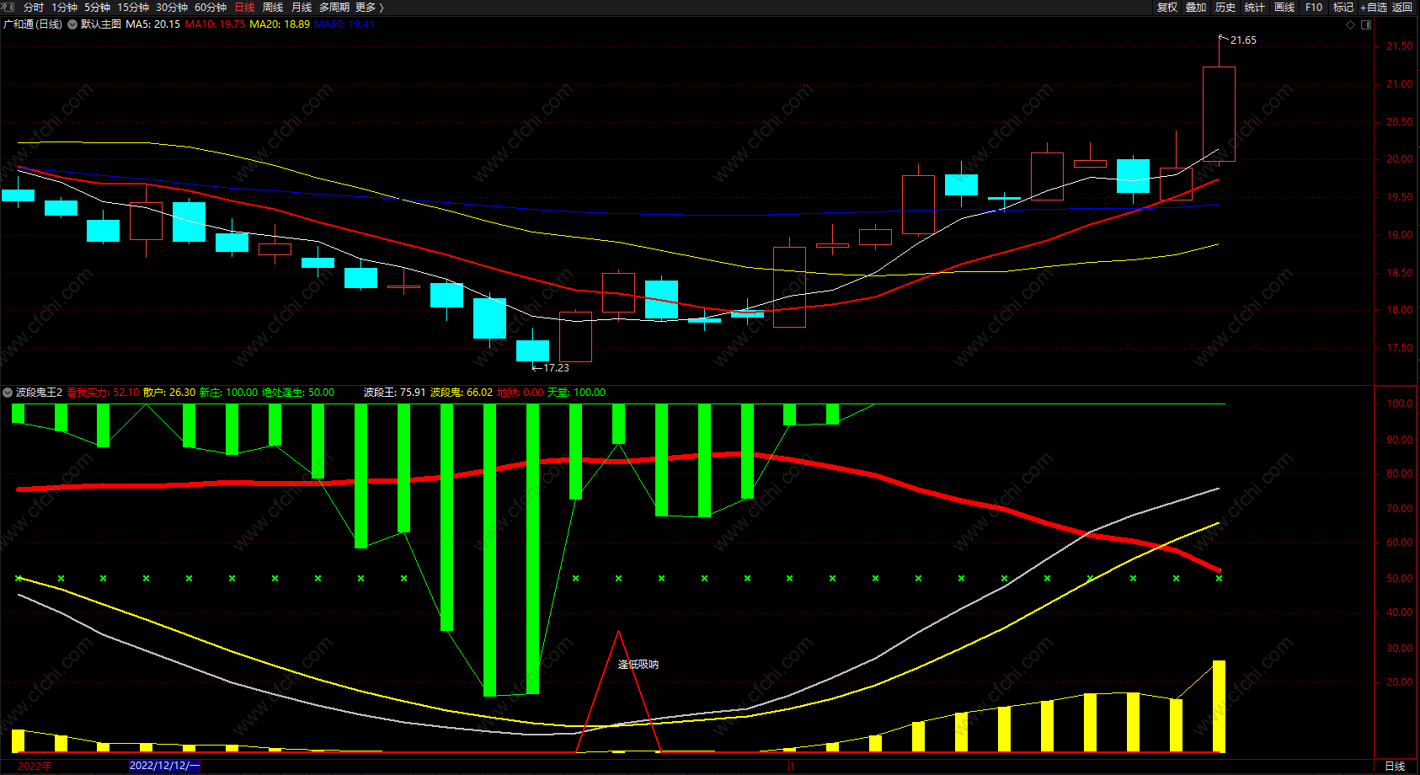Select the 15分钟 period tab
Screen dimensions: 1420x775
point(133,7)
